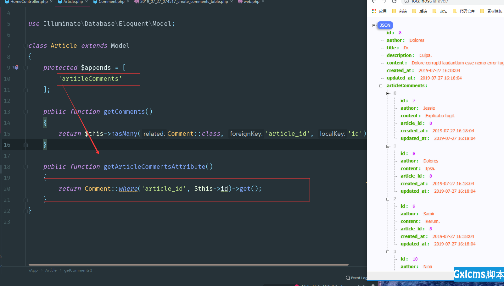Open the create_comments_table.php migration tab

click(x=183, y=2)
